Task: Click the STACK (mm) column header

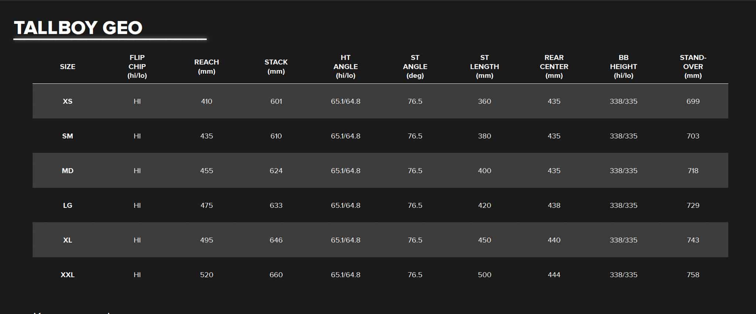Action: pyautogui.click(x=276, y=67)
